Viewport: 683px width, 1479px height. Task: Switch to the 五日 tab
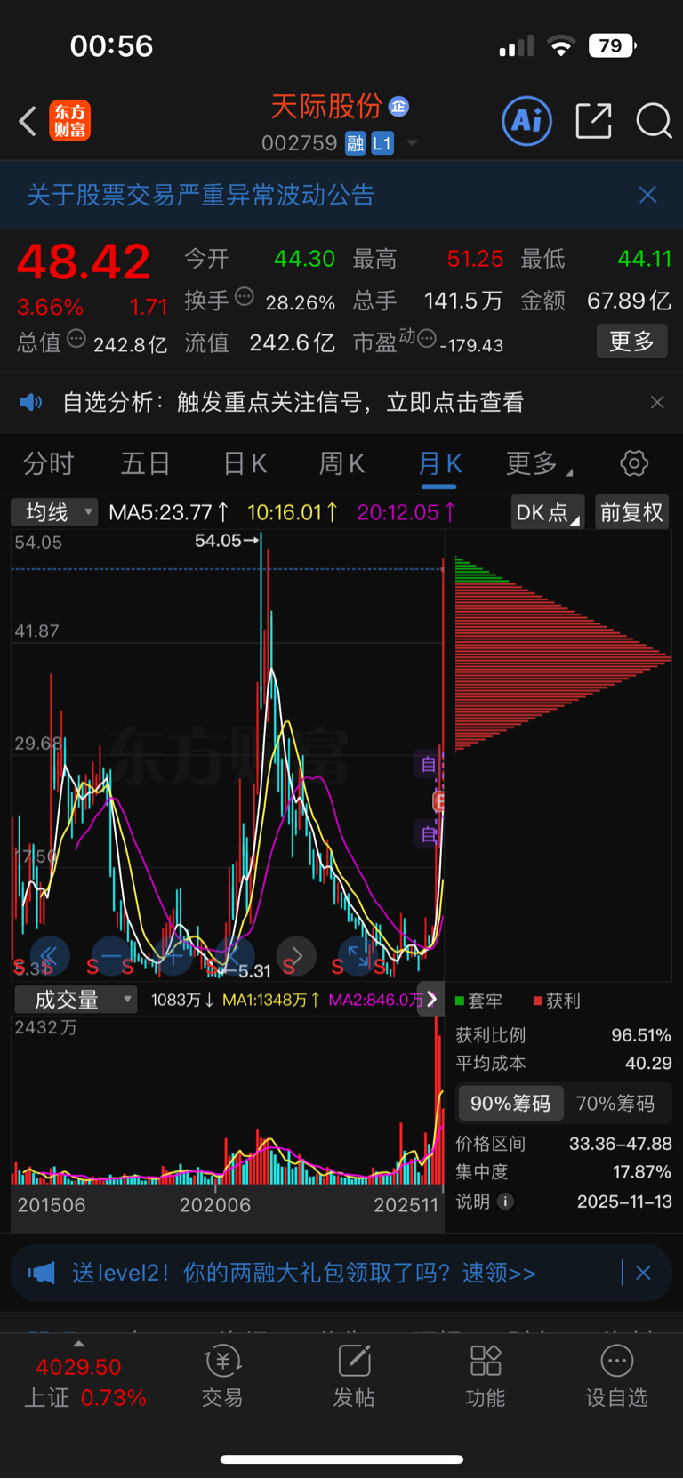(x=146, y=463)
